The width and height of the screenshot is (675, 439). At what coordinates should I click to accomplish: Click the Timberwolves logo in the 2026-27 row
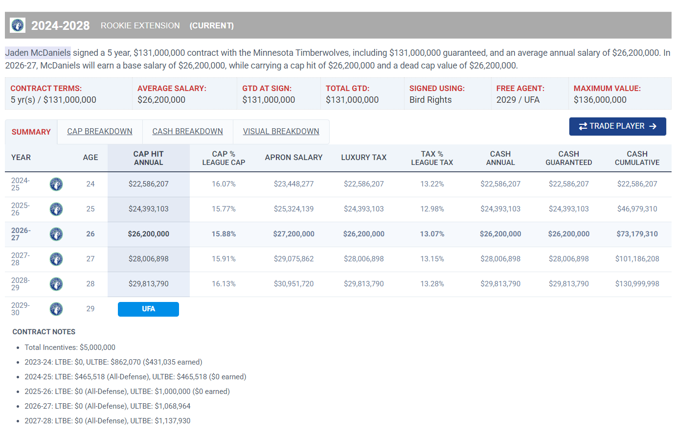(56, 234)
